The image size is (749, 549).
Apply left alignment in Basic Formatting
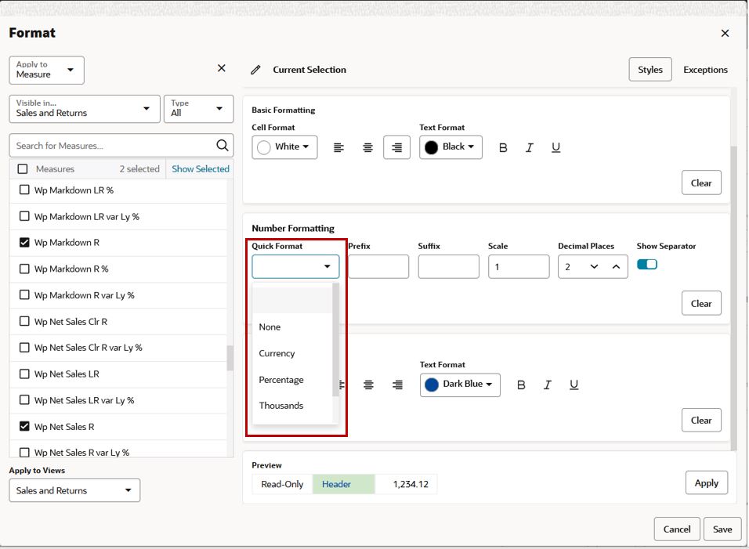click(x=338, y=147)
